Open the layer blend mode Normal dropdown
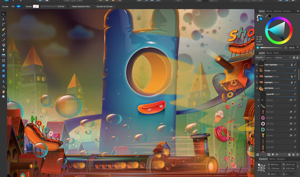 [283, 58]
